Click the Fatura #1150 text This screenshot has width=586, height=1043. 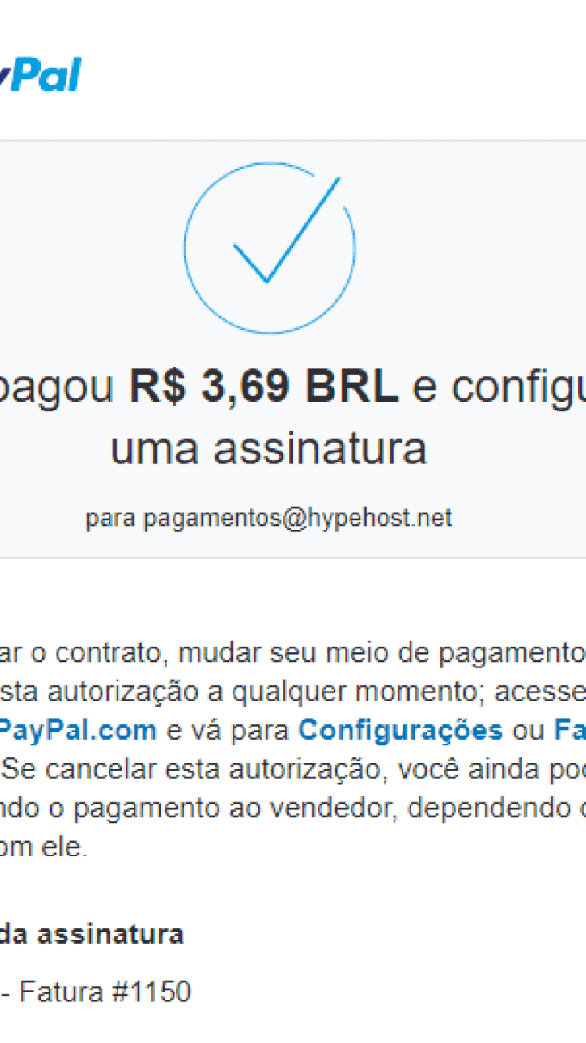coord(105,992)
